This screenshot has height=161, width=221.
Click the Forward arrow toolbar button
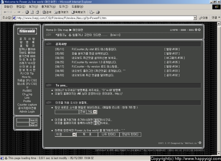pyautogui.click(x=19, y=12)
